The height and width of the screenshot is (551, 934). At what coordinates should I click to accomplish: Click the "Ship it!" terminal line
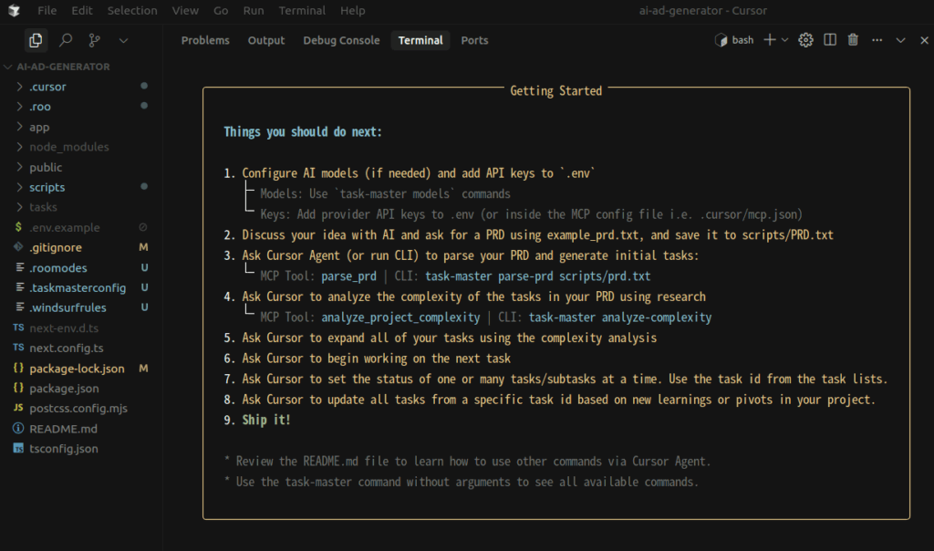(x=266, y=420)
